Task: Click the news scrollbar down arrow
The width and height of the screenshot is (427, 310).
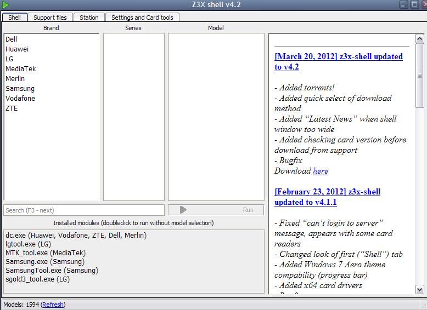Action: 420,289
